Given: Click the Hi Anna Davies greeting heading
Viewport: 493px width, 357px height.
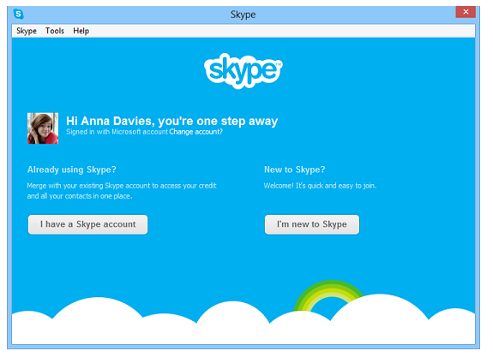Looking at the screenshot, I should tap(172, 121).
